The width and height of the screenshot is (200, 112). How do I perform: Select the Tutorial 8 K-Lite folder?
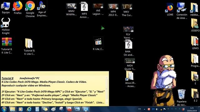point(29,47)
